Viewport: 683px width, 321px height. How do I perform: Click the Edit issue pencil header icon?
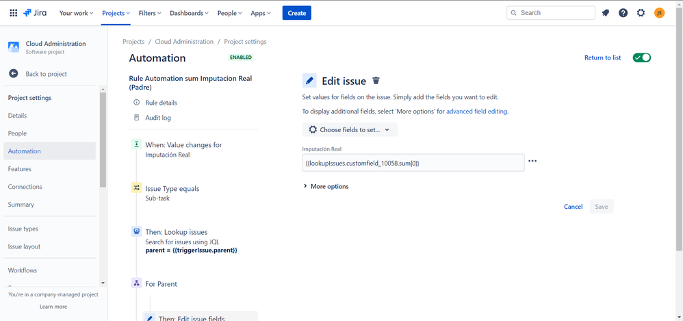point(309,81)
